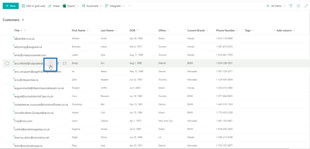Click New York City office cell

[165, 121]
